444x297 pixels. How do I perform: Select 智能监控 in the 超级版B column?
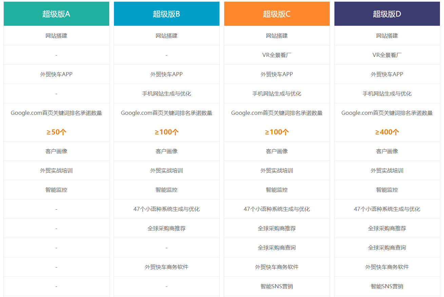[167, 190]
